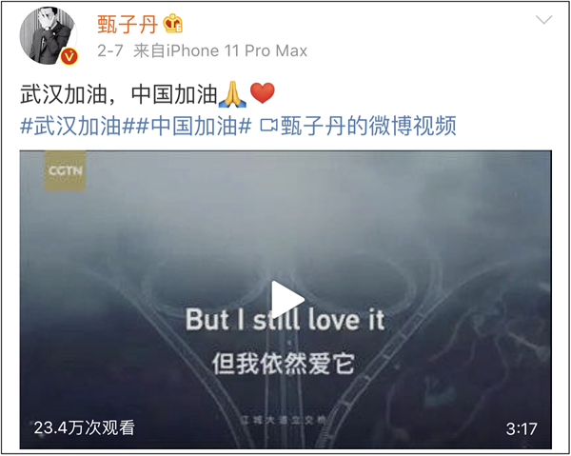Screen dimensions: 571x456
Task: Open the 甄子丹 profile avatar
Action: click(x=49, y=35)
